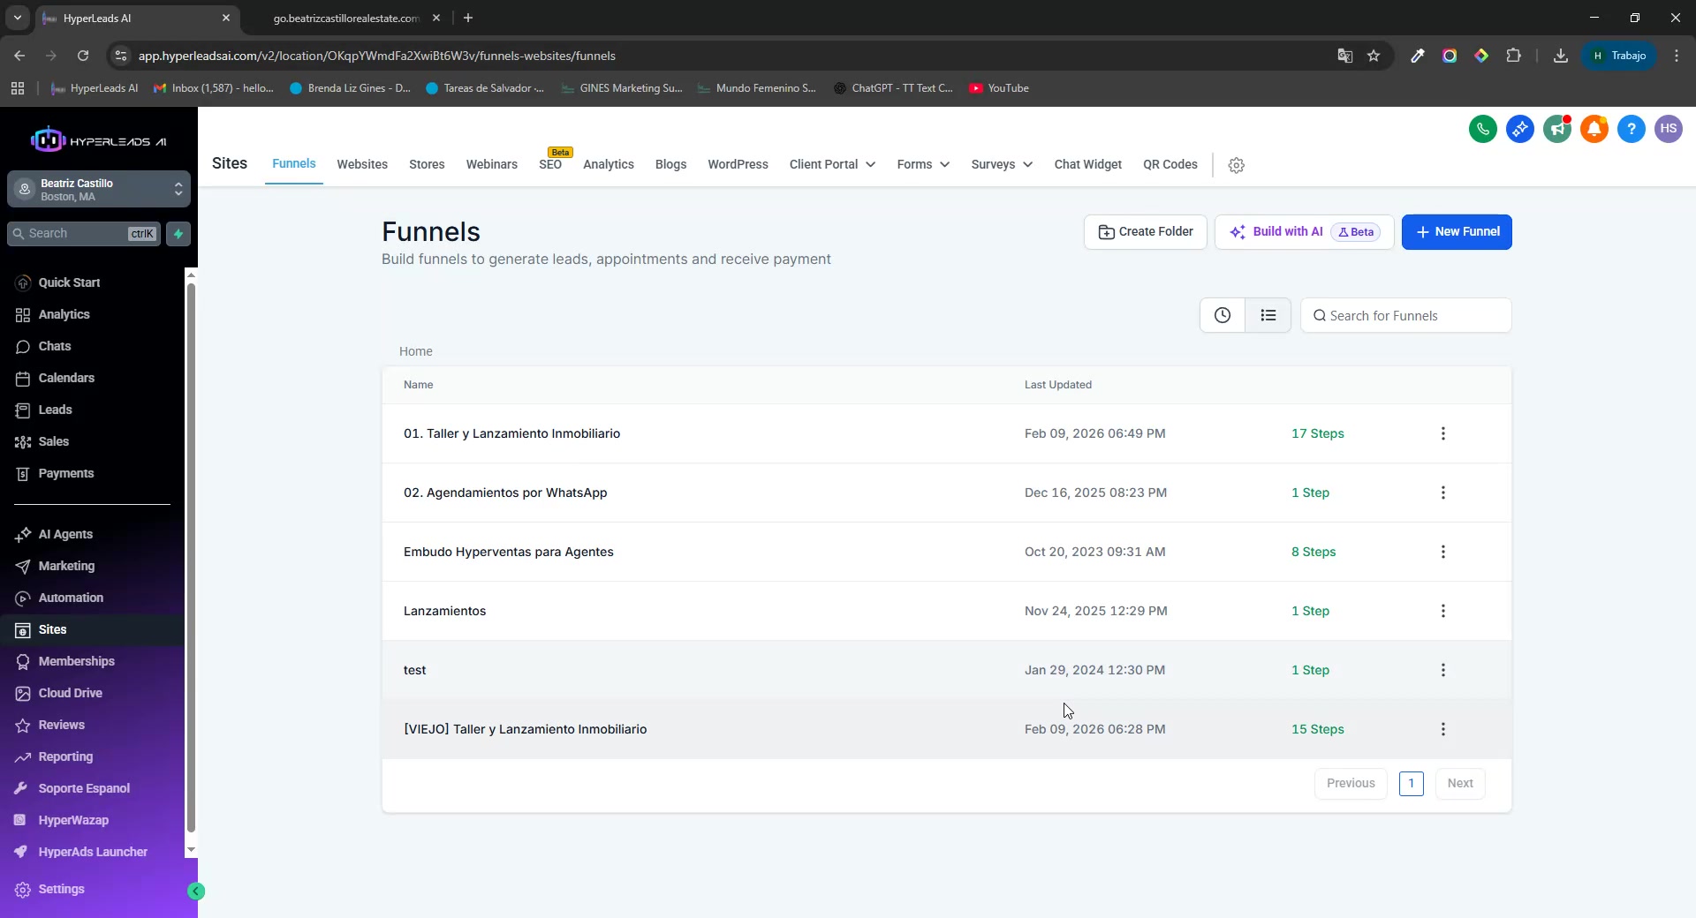Open options menu for 01. Taller y Lanzamiento Inmobiliario

1442,433
